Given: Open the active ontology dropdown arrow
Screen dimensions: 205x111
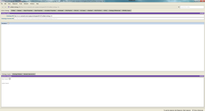Looking at the screenshot, I should point(179,7).
